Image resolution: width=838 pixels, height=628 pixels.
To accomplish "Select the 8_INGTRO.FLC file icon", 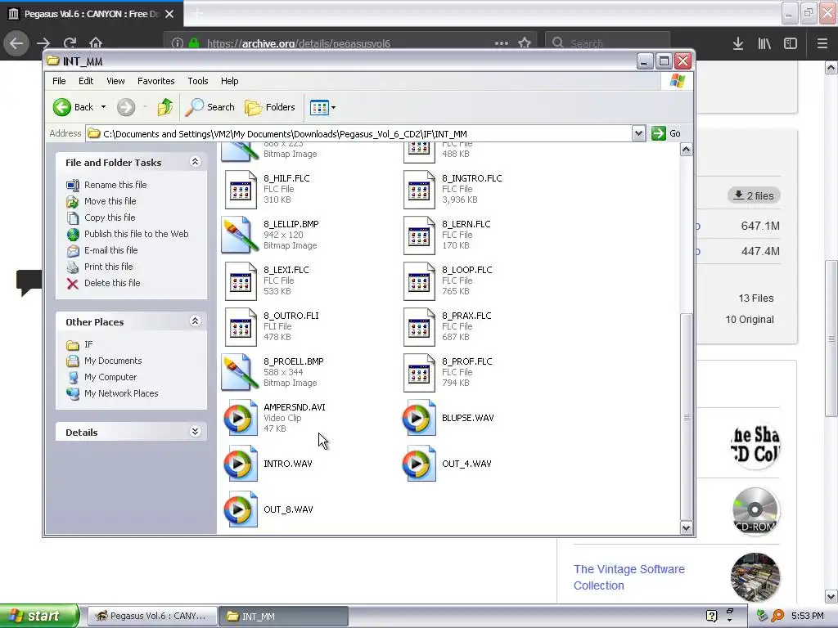I will (x=419, y=190).
